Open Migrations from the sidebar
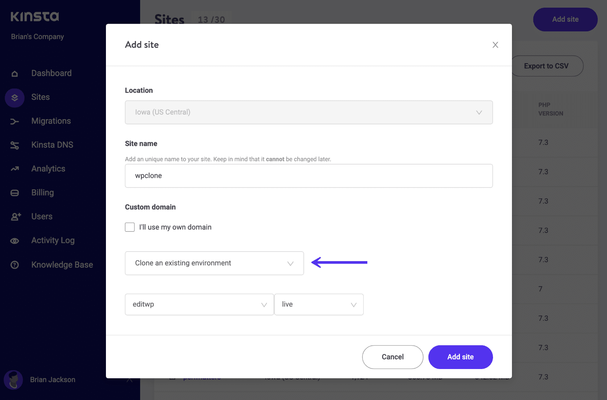Viewport: 607px width, 400px height. [x=15, y=121]
